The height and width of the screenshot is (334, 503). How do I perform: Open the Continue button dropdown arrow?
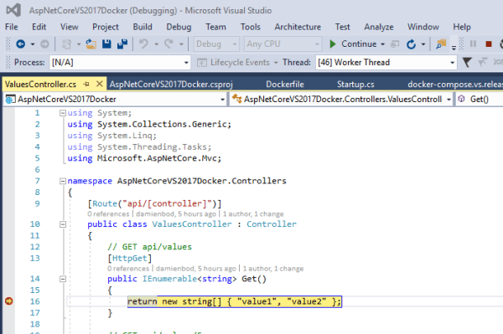382,44
